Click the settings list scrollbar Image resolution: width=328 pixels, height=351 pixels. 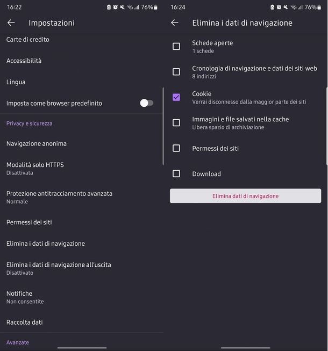pyautogui.click(x=163, y=126)
